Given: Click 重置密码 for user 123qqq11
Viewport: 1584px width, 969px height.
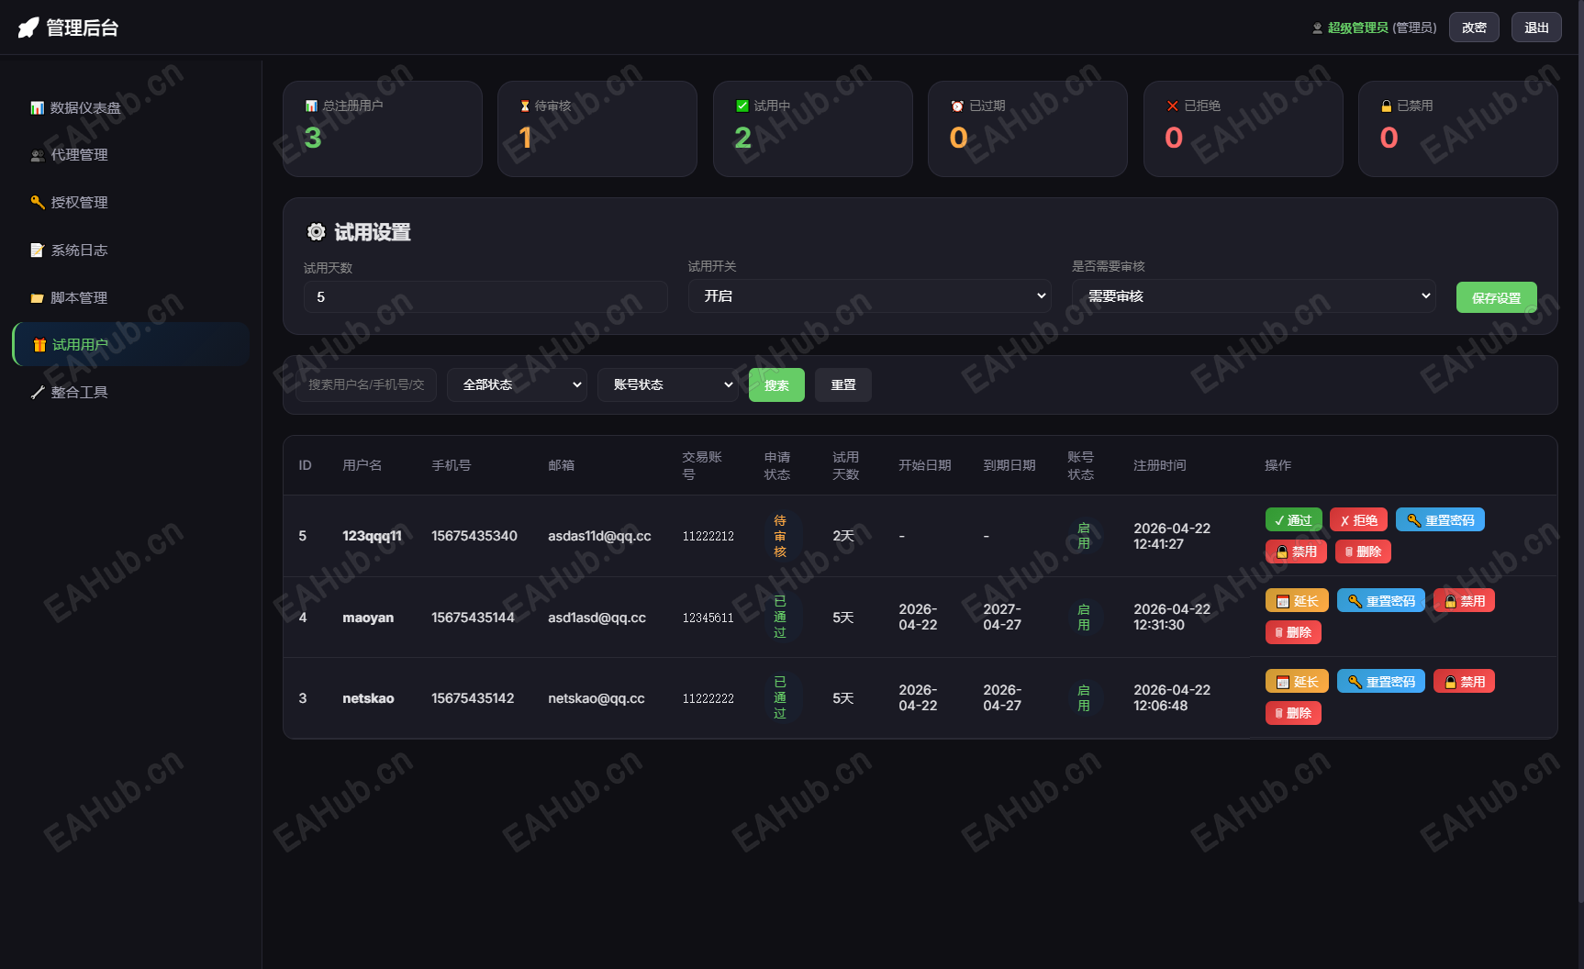Looking at the screenshot, I should click(x=1440, y=520).
